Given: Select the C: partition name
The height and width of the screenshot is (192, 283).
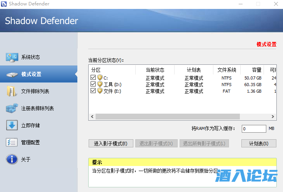Looking at the screenshot, I should [106, 78].
